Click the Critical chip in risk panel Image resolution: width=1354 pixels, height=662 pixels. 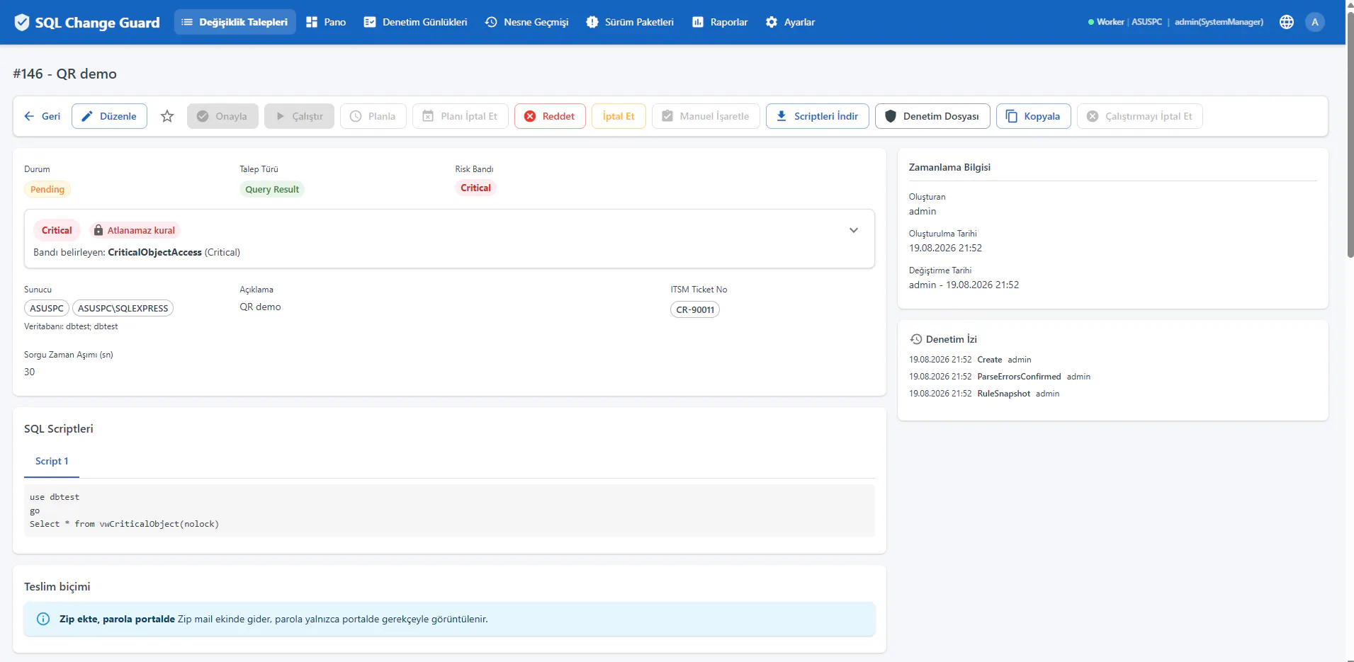[x=57, y=230]
